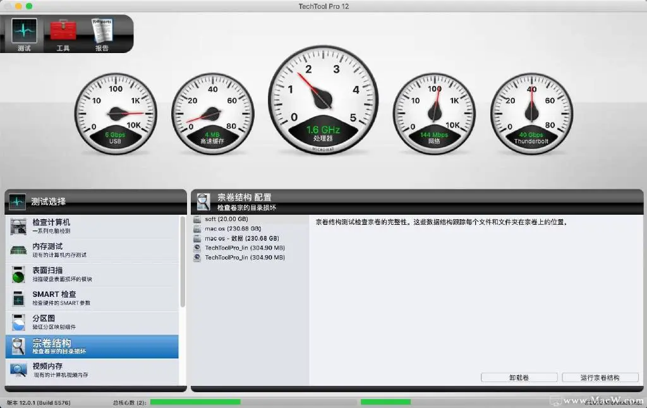The image size is (647, 408).
Task: Select the 表面扫描 test
Action: (x=92, y=274)
